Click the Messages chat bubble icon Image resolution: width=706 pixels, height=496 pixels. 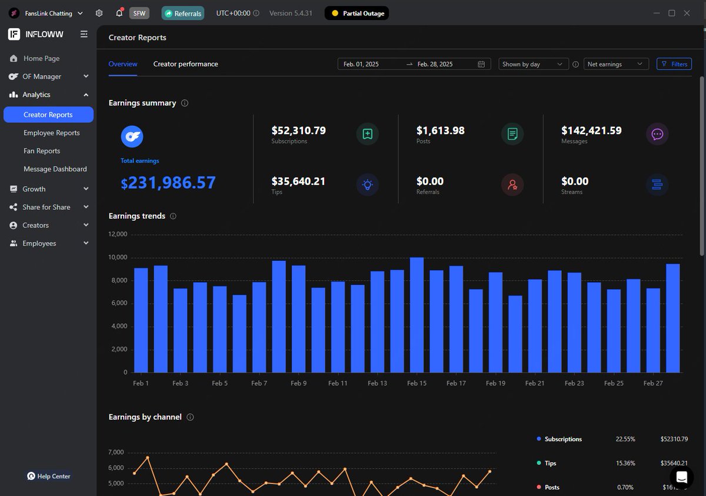pyautogui.click(x=657, y=134)
